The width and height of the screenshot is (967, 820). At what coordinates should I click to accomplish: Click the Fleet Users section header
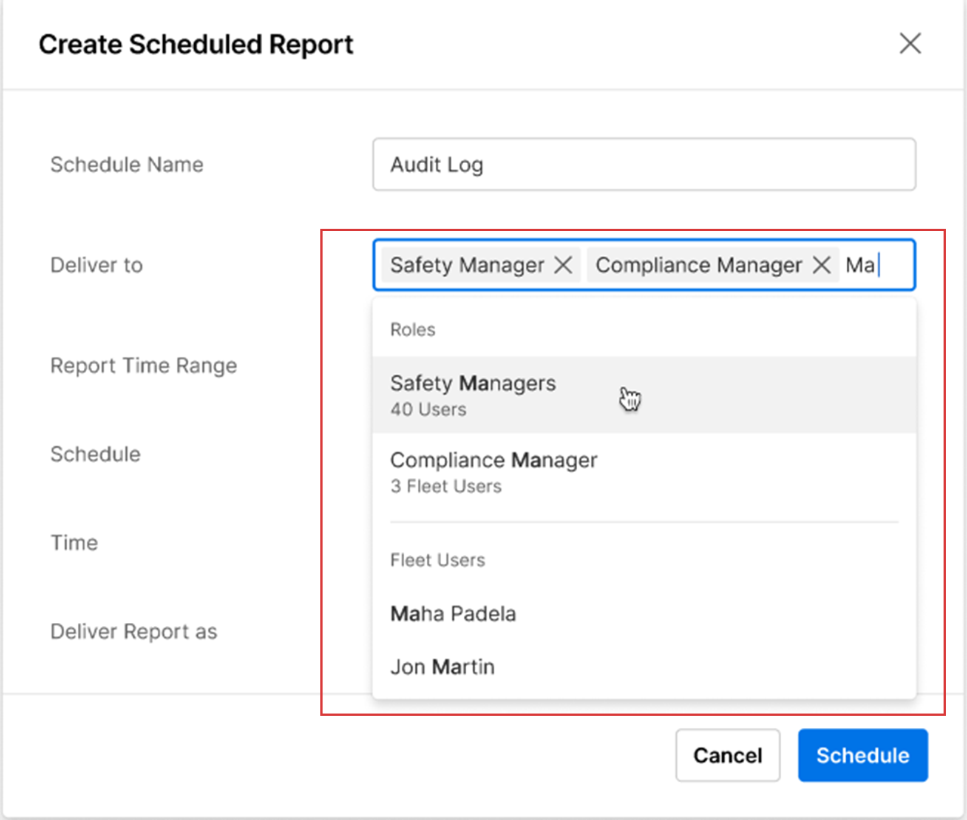pyautogui.click(x=437, y=560)
